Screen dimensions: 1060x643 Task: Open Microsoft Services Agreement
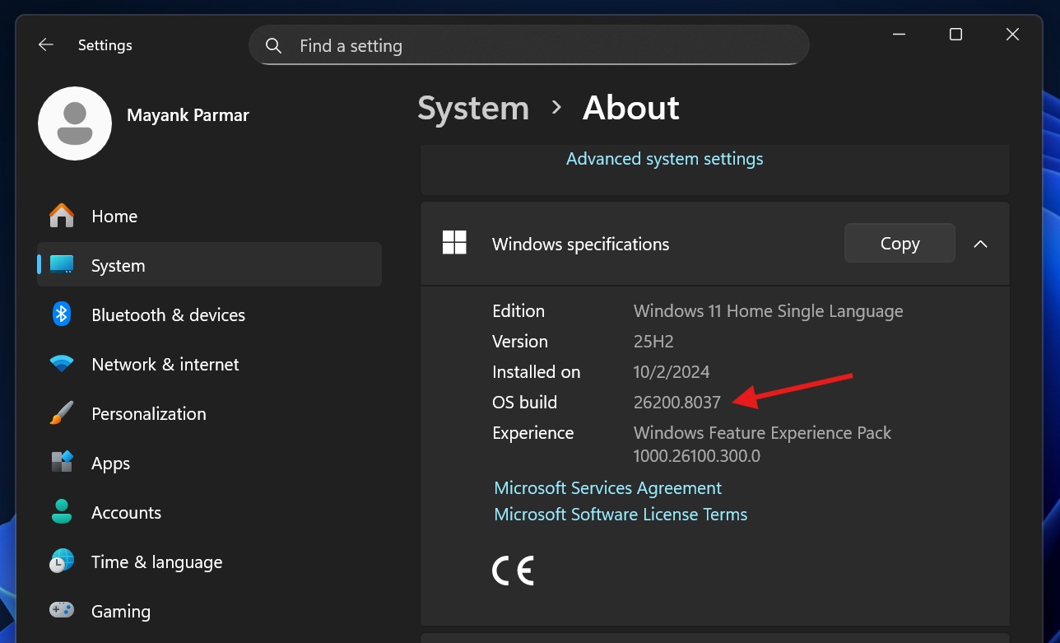tap(607, 487)
